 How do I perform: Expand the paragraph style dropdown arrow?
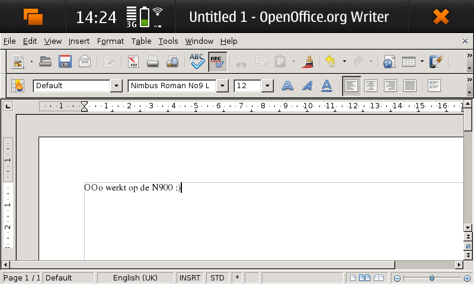coord(116,86)
